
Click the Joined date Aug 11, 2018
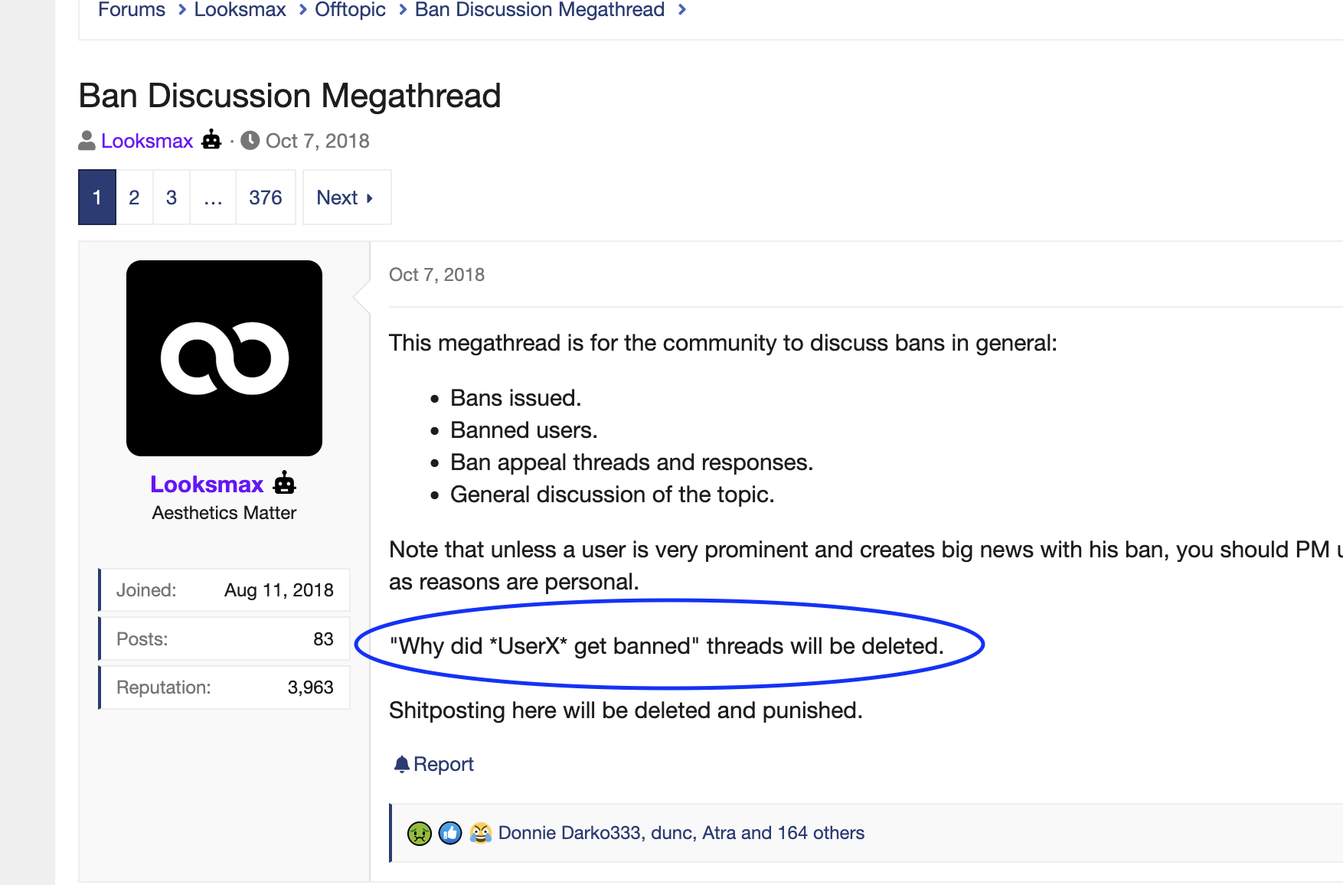point(279,590)
